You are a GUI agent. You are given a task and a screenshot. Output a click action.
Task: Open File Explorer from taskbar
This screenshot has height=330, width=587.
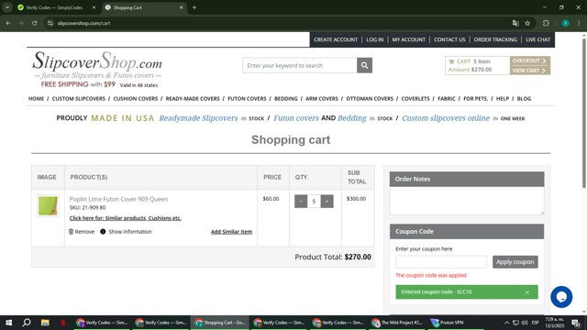(x=45, y=323)
